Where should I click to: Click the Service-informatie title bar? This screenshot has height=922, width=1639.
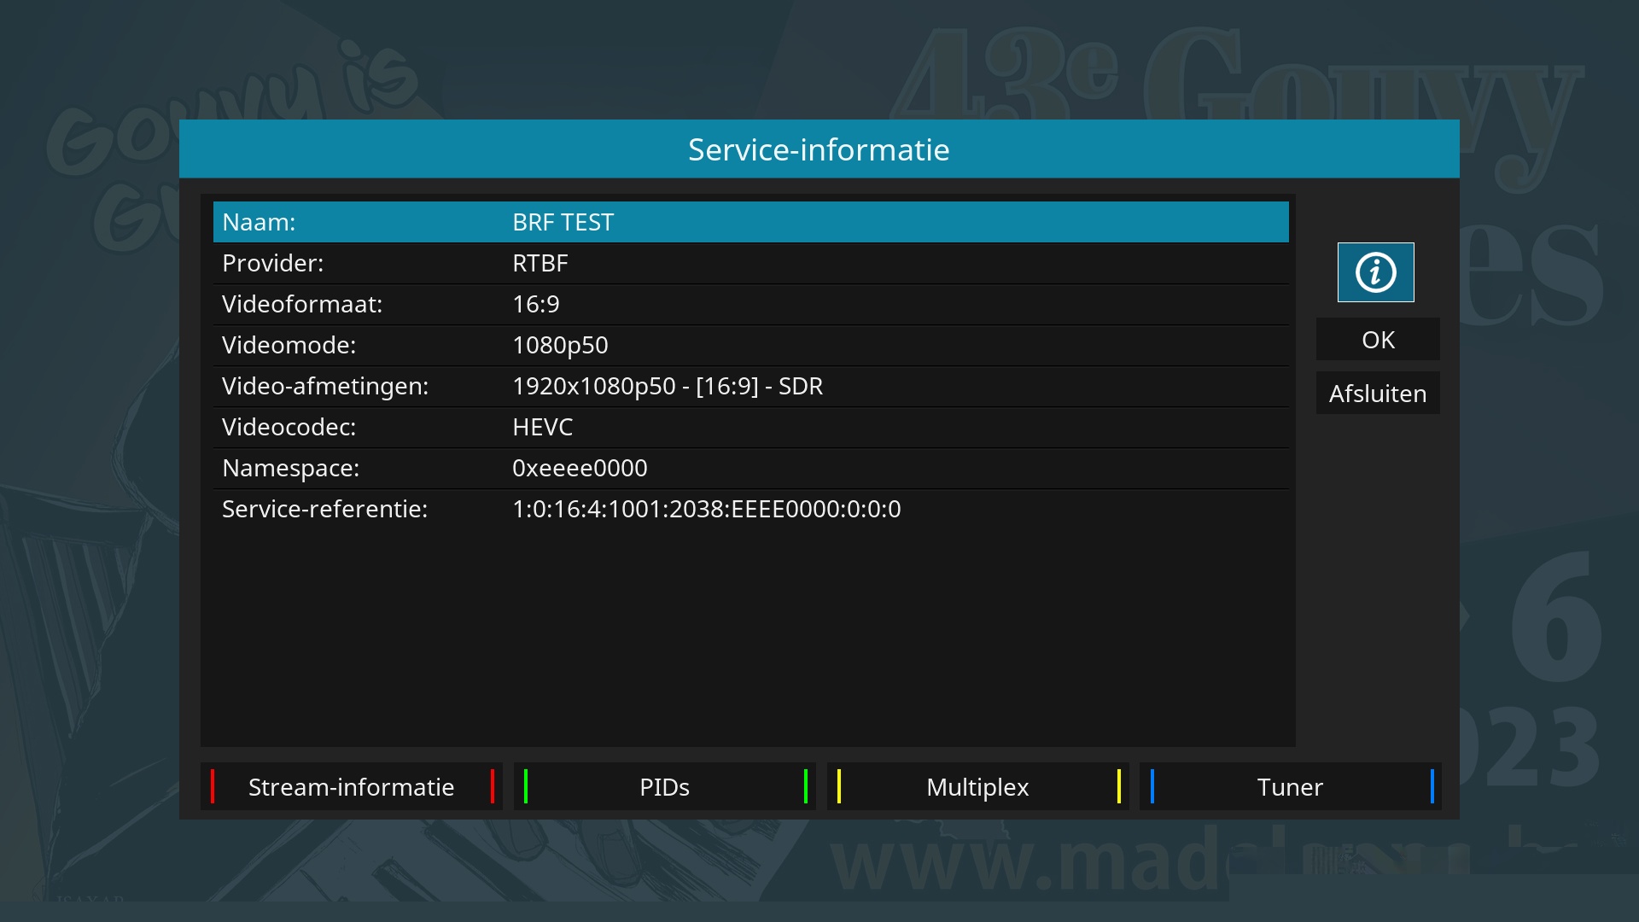819,149
